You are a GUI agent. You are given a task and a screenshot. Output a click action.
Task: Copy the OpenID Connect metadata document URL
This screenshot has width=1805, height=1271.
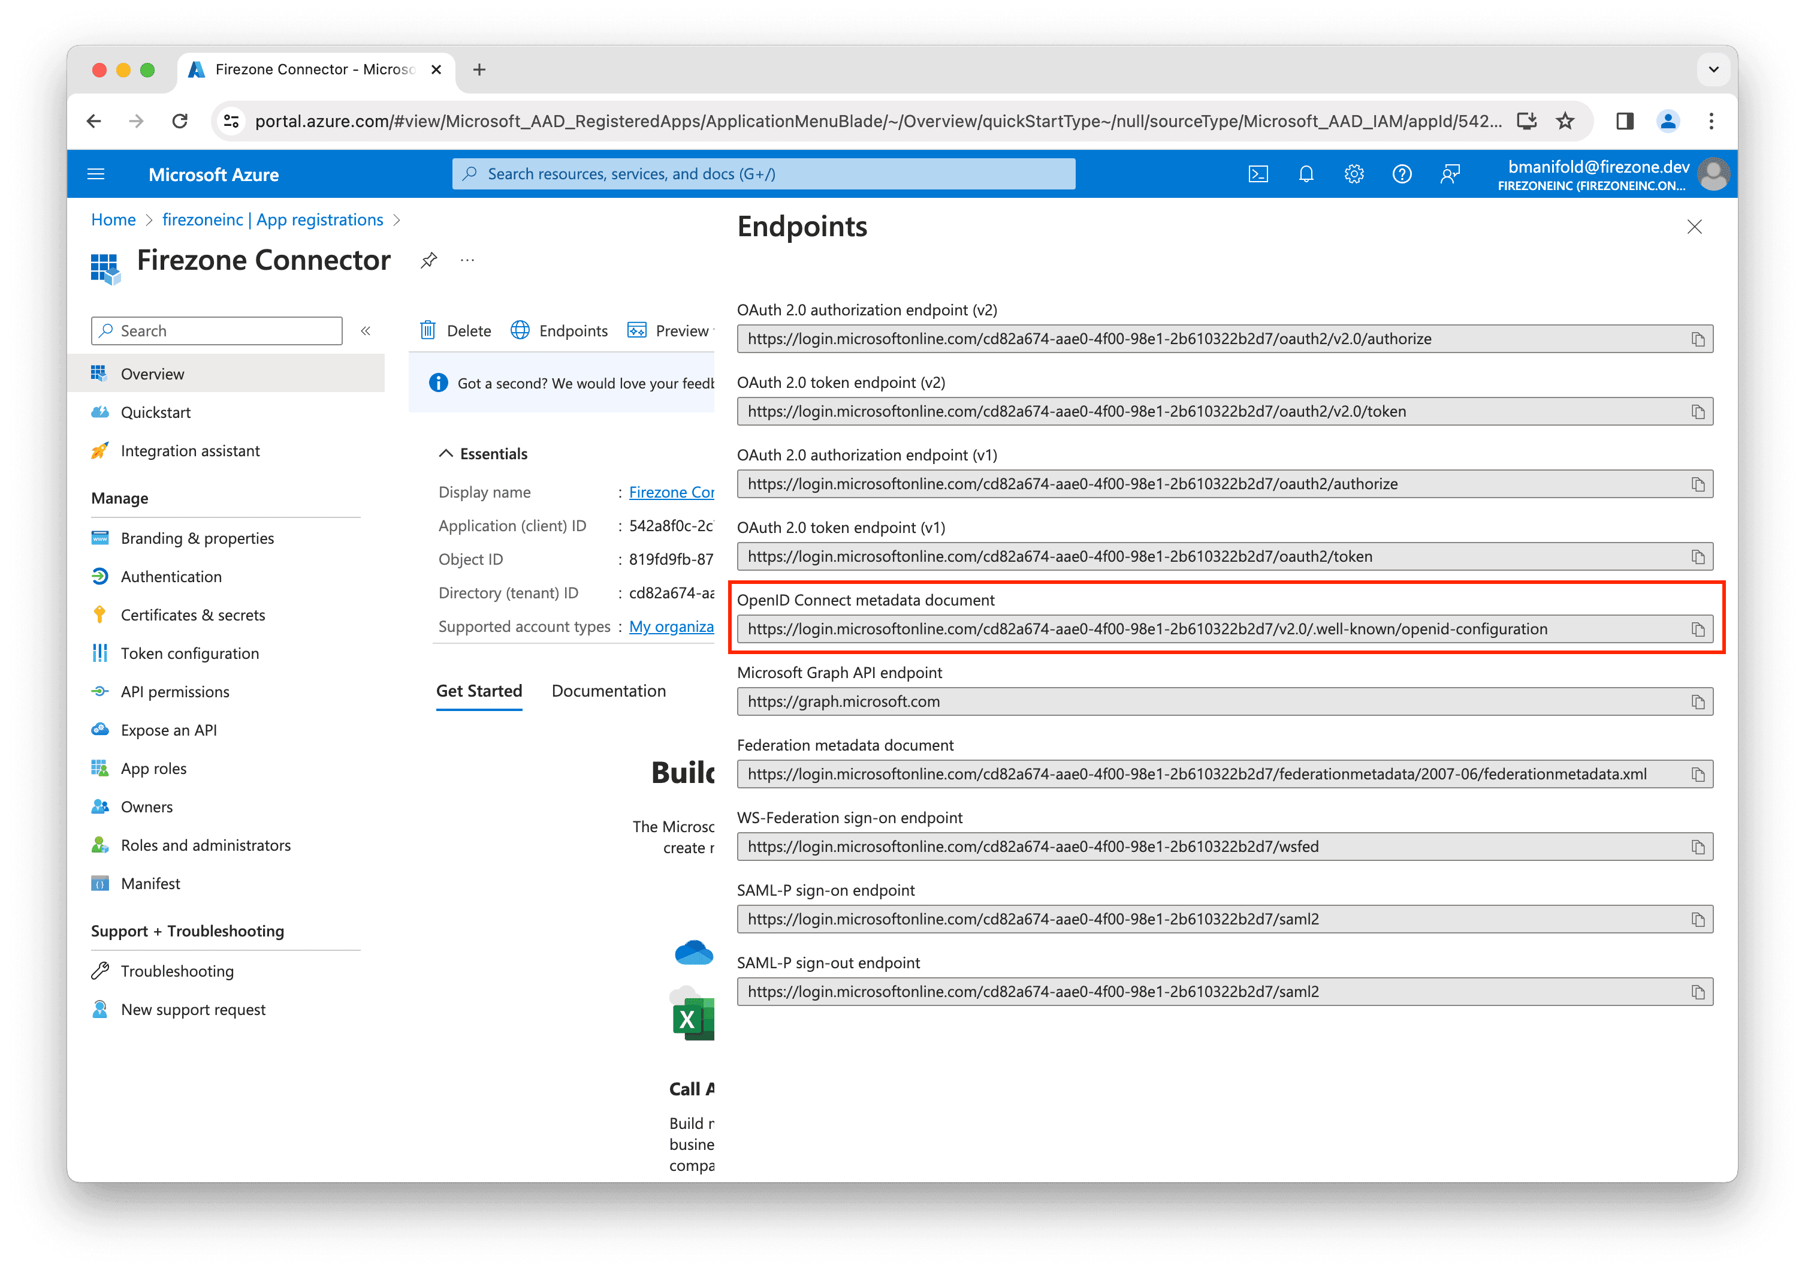coord(1696,628)
